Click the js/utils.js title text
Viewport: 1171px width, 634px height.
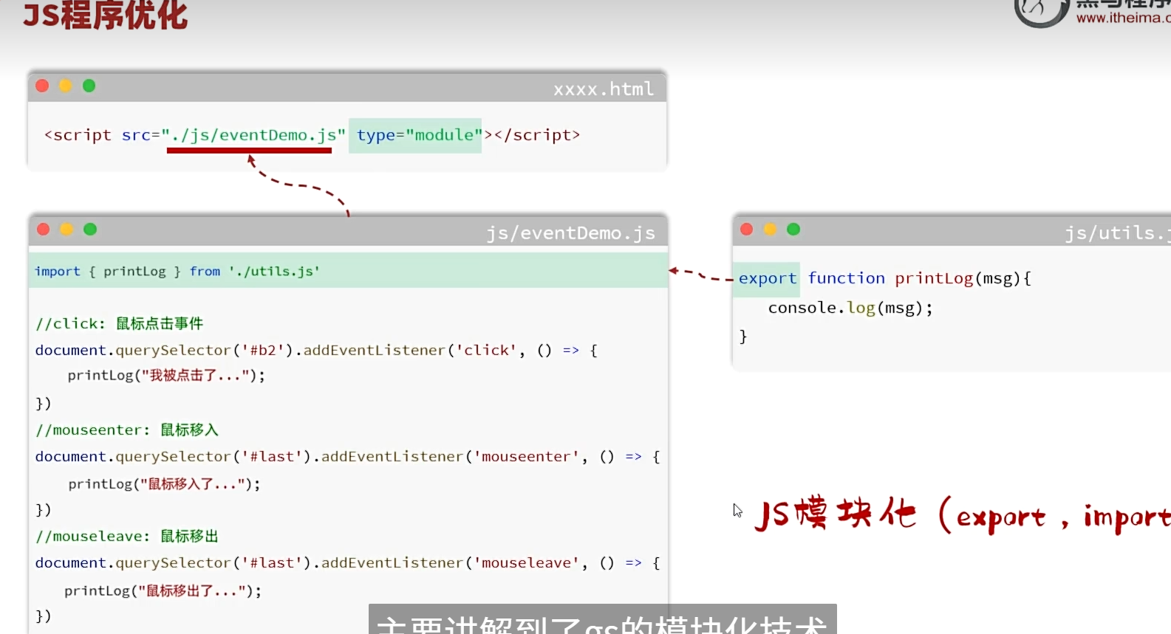click(x=1117, y=233)
